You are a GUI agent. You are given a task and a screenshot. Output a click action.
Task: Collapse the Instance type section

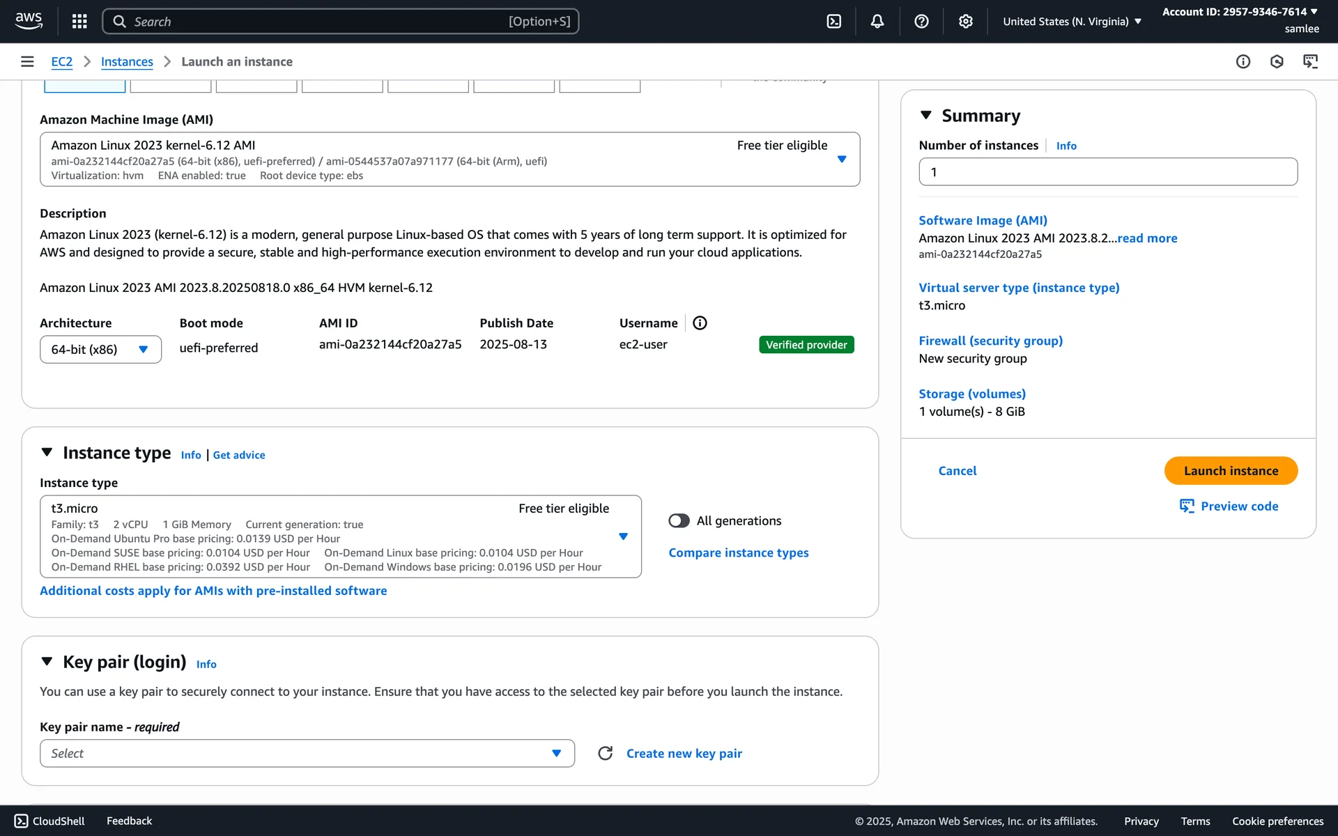(x=47, y=453)
